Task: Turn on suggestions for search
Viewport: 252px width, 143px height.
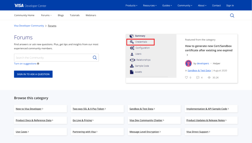Action: [25, 64]
